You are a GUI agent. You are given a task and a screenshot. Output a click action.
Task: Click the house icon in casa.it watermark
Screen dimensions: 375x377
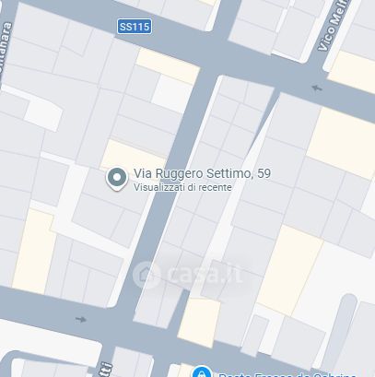(146, 275)
